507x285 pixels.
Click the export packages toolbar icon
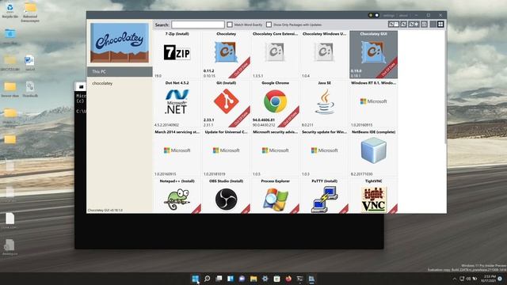(x=425, y=25)
